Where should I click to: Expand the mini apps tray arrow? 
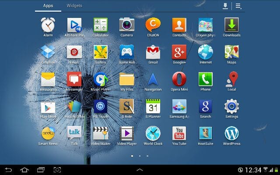[140, 170]
